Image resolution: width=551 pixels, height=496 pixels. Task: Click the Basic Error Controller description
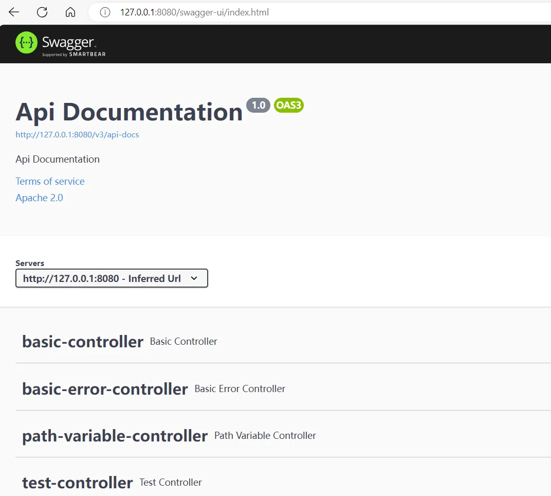coord(240,388)
